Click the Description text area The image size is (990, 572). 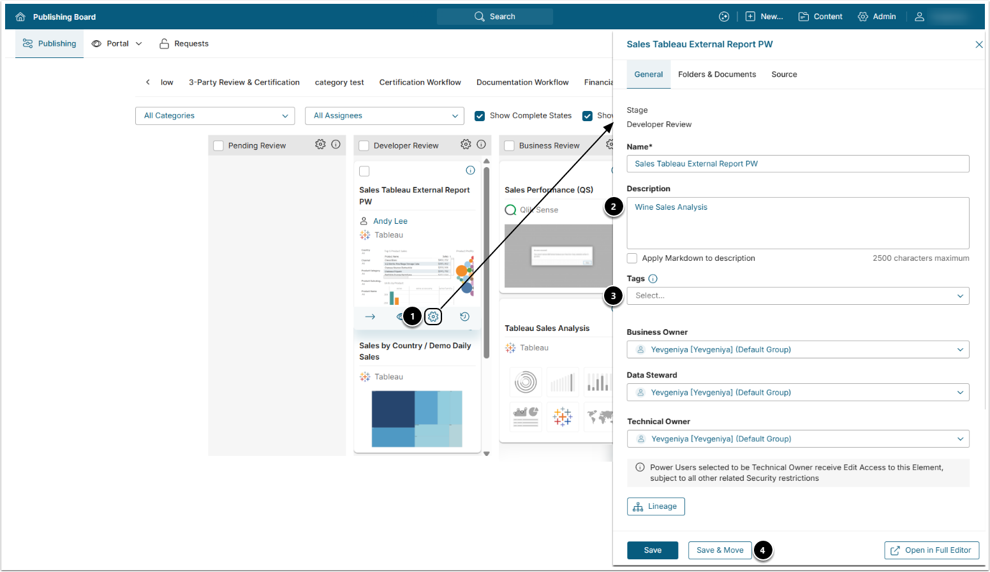(x=798, y=223)
